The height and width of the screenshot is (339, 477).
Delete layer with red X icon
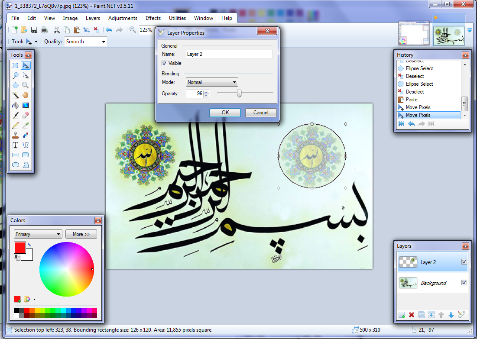412,315
